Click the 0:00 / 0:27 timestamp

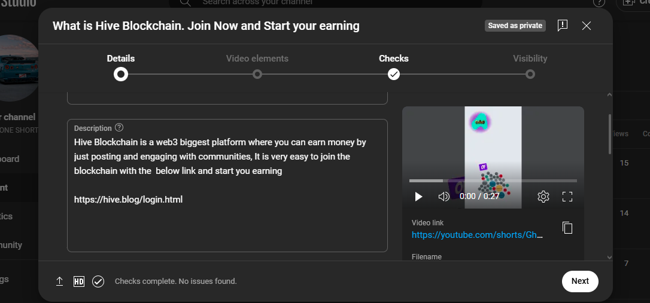point(479,197)
